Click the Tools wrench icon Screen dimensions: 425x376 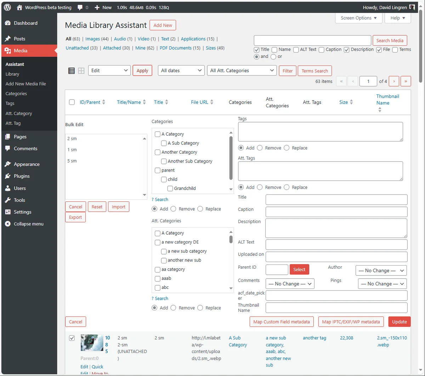8,200
